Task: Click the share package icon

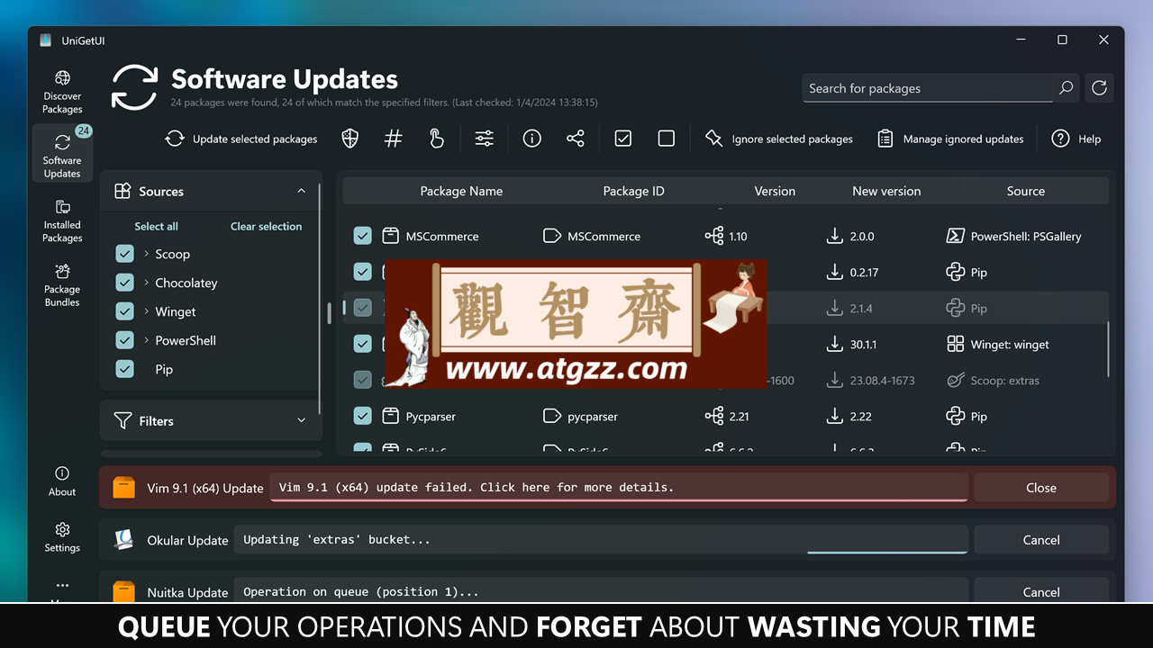Action: [x=576, y=139]
